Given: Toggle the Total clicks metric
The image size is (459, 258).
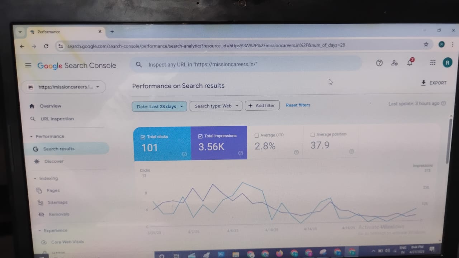Looking at the screenshot, I should (143, 137).
